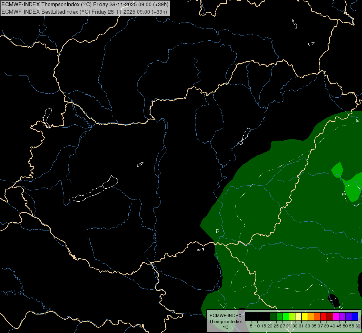Click the legend °C unit label
This screenshot has width=362, height=333.
coord(226,327)
